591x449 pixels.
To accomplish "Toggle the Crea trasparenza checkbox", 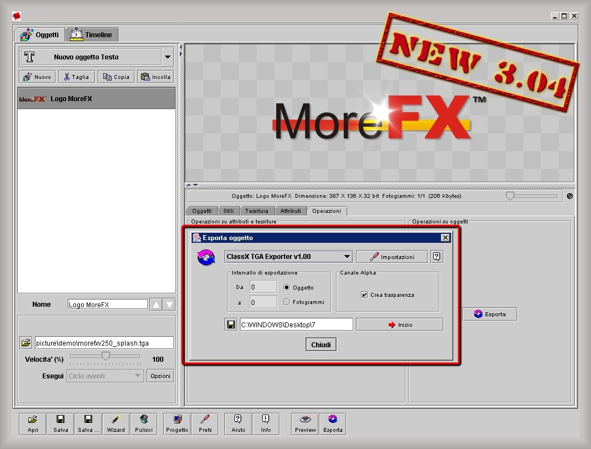I will 364,295.
